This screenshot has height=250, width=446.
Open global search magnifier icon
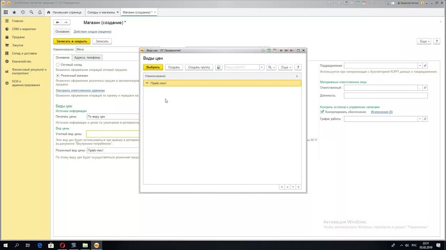[31, 12]
